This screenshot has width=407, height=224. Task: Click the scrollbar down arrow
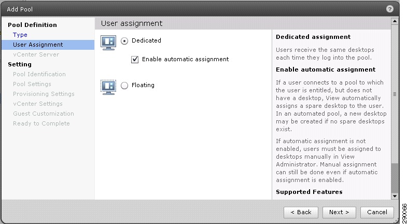395,196
